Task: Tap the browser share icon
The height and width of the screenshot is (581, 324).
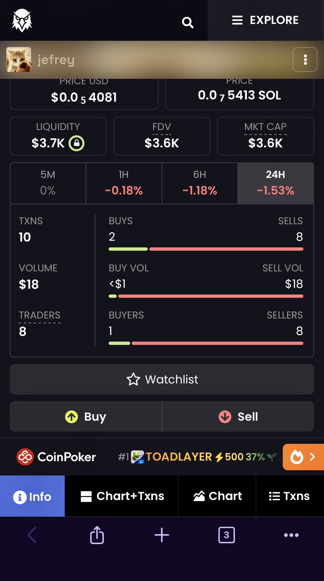Action: [x=97, y=535]
